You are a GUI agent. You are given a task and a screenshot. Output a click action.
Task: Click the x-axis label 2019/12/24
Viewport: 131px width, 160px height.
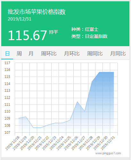click(56, 143)
